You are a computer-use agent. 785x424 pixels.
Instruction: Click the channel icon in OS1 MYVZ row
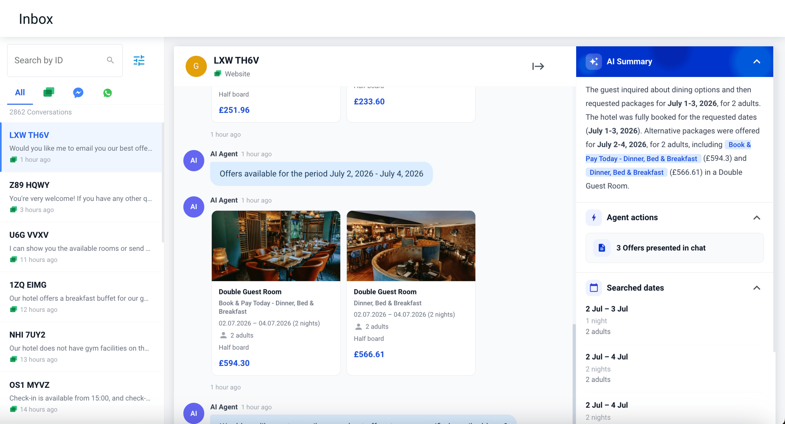(13, 409)
